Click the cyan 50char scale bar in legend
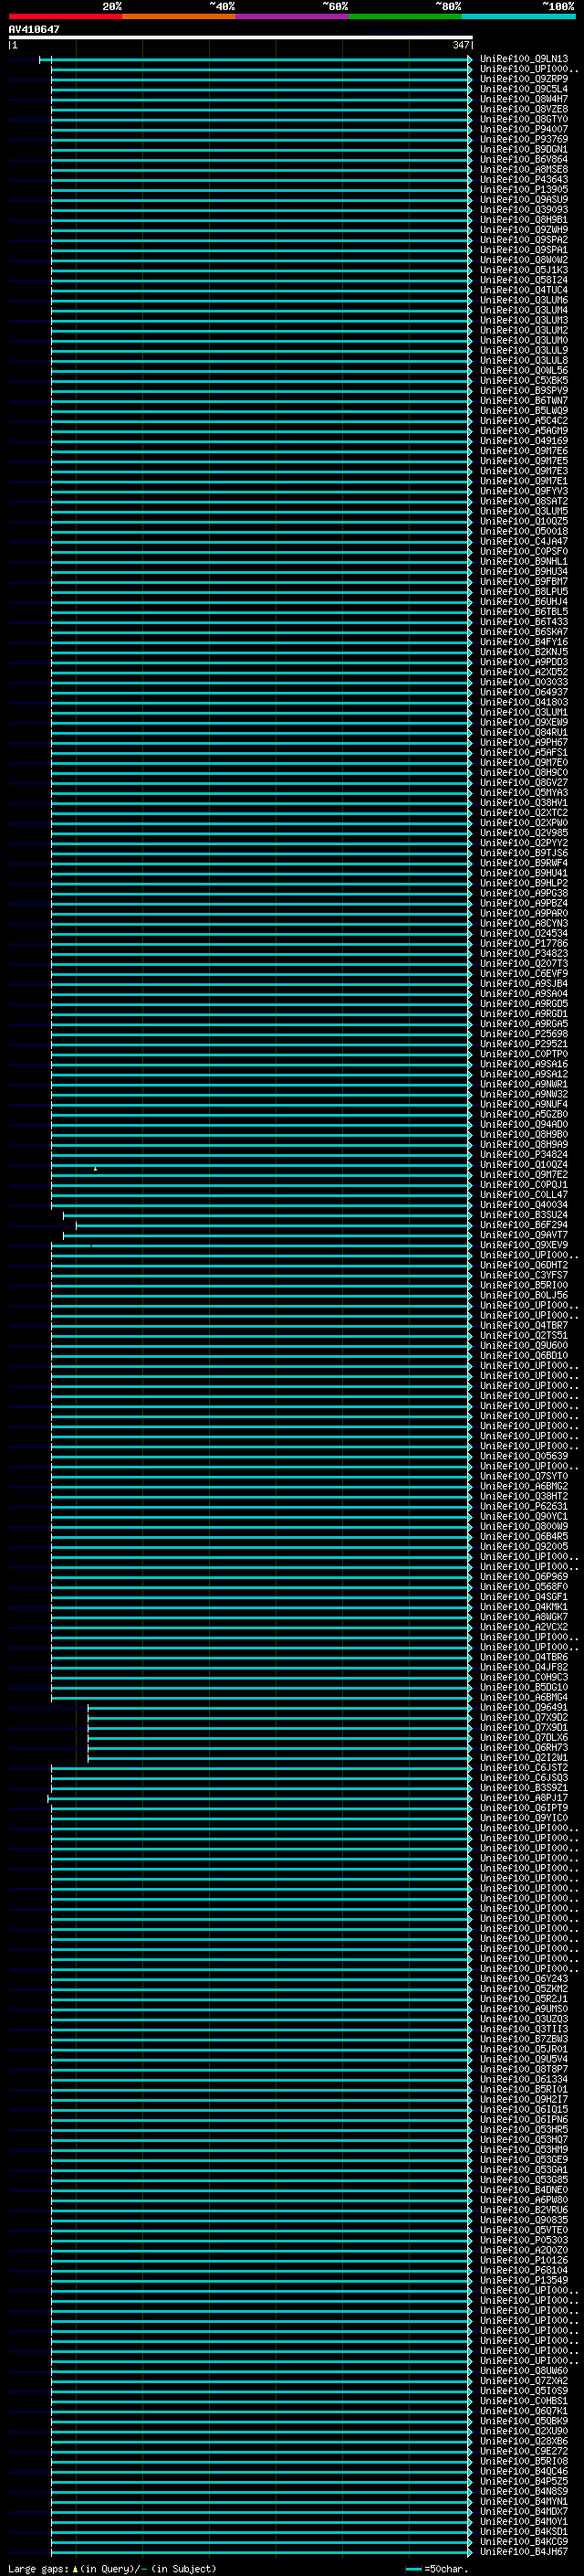This screenshot has height=2576, width=584. coord(413,2569)
